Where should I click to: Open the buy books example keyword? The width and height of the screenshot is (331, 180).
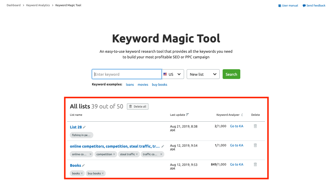159,85
